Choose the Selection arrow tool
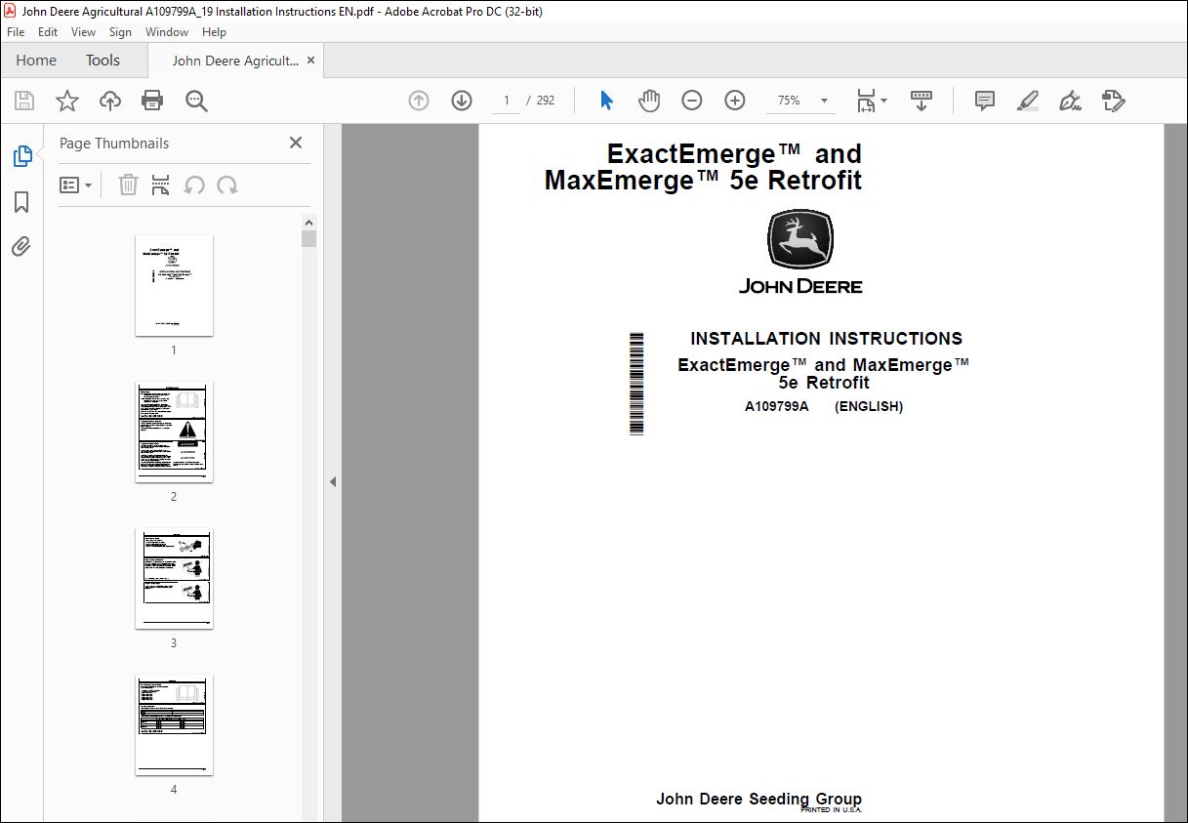Screen dimensions: 1188x823 606,101
